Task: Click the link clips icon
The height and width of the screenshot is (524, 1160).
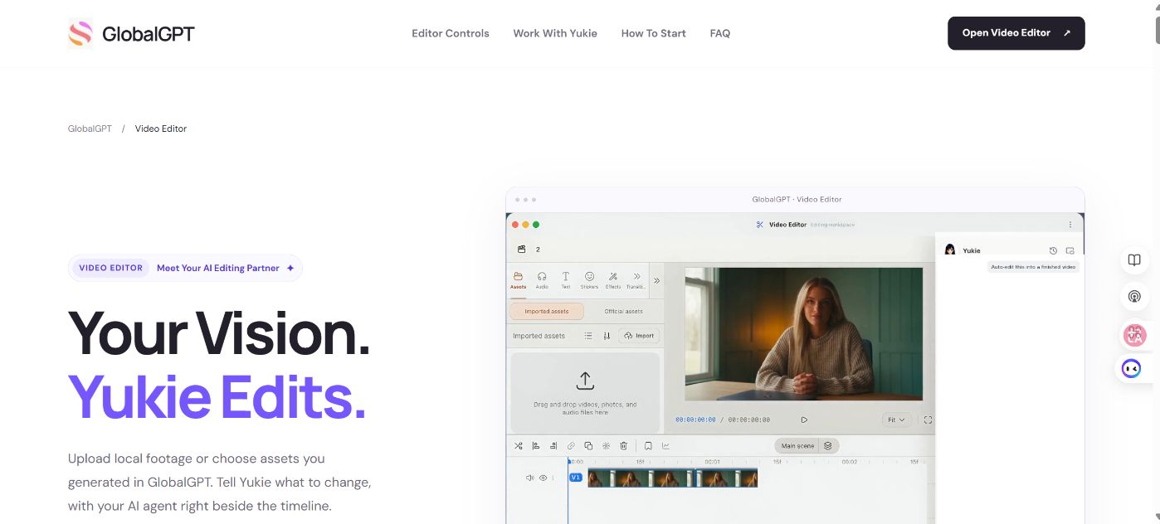Action: point(571,446)
